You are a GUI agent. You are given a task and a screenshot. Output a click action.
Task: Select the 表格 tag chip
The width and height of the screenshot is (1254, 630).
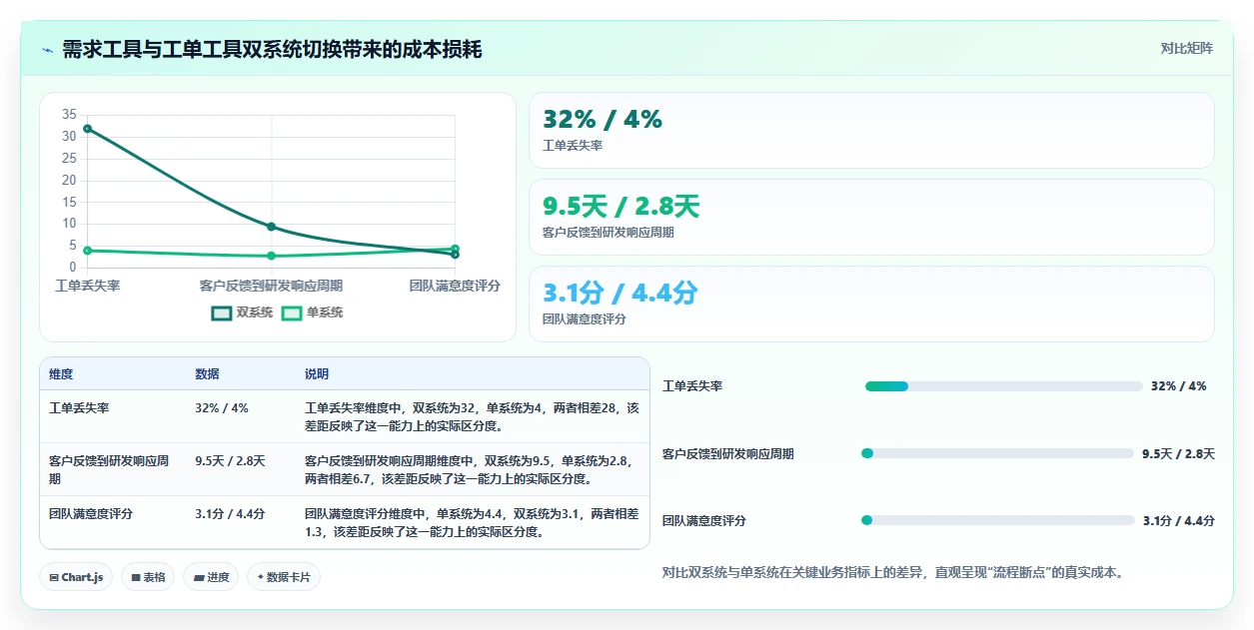click(x=148, y=577)
